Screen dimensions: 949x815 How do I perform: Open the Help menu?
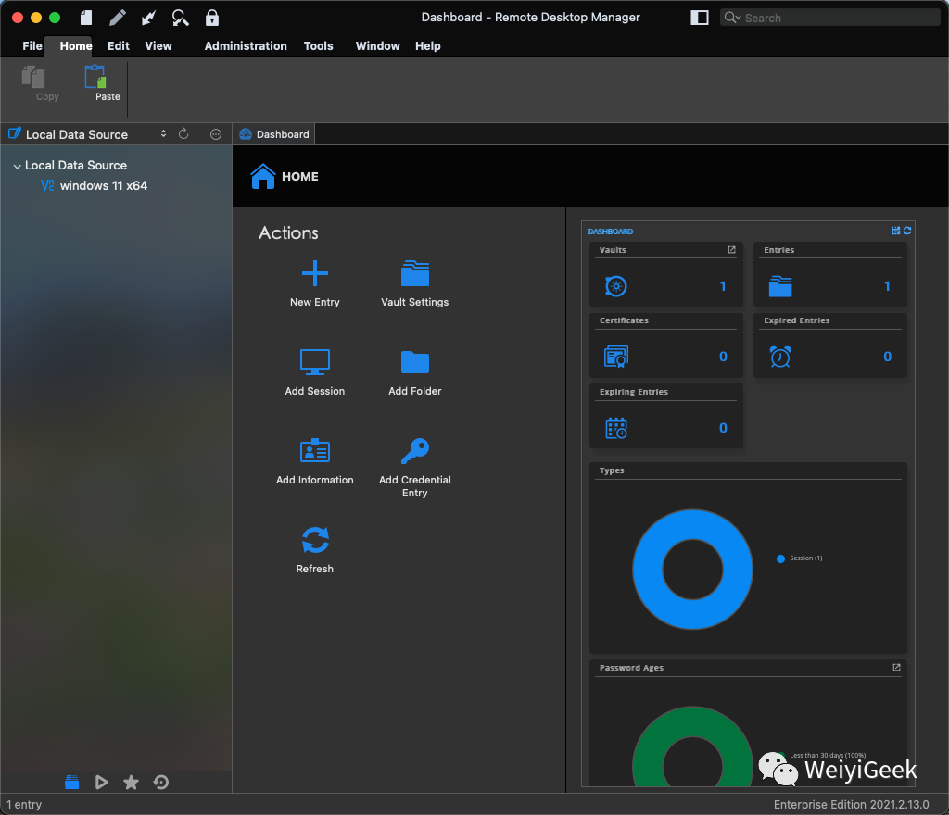[427, 46]
